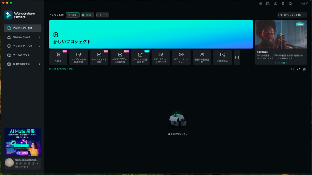Create 新しいプロジェクト from the teal banner

[151, 35]
